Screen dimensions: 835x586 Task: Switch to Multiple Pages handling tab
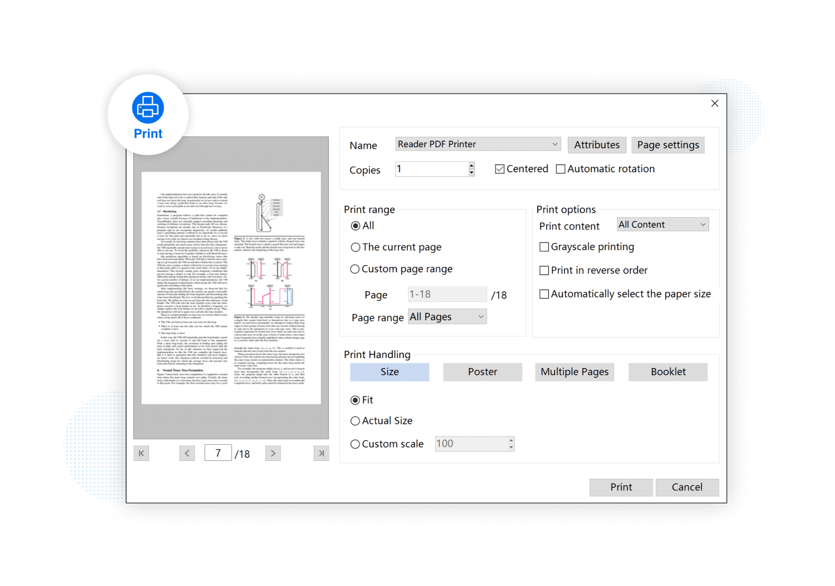point(574,372)
